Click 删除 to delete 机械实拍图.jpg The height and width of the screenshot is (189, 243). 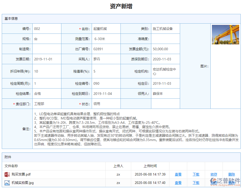tap(232, 183)
